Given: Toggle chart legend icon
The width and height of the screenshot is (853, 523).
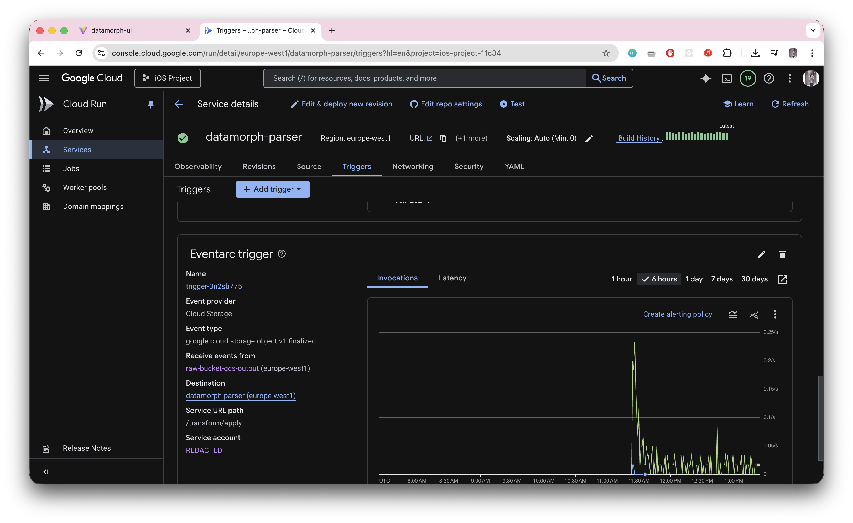Looking at the screenshot, I should (x=733, y=315).
